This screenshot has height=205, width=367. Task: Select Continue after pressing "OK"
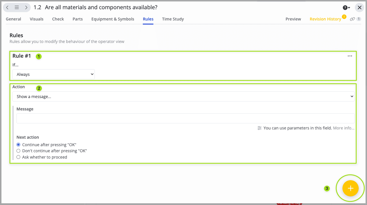[x=18, y=145]
